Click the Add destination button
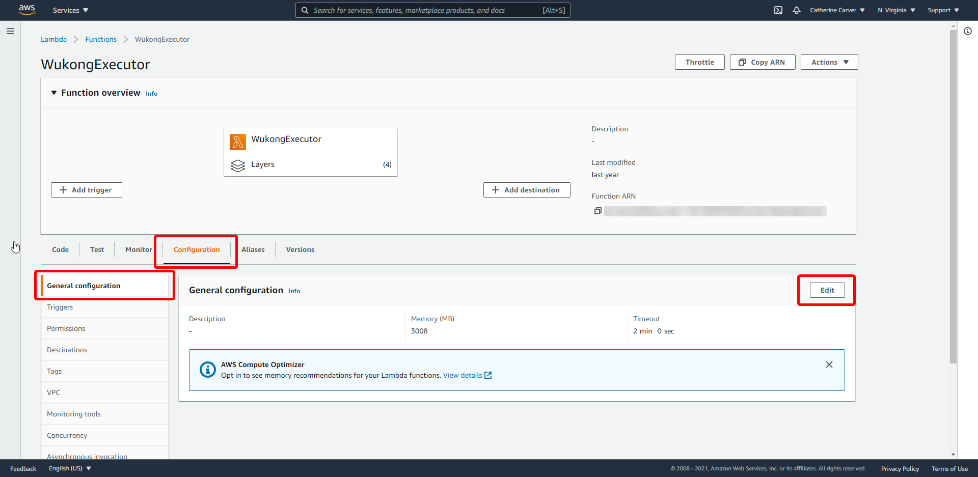This screenshot has width=978, height=477. click(x=527, y=190)
